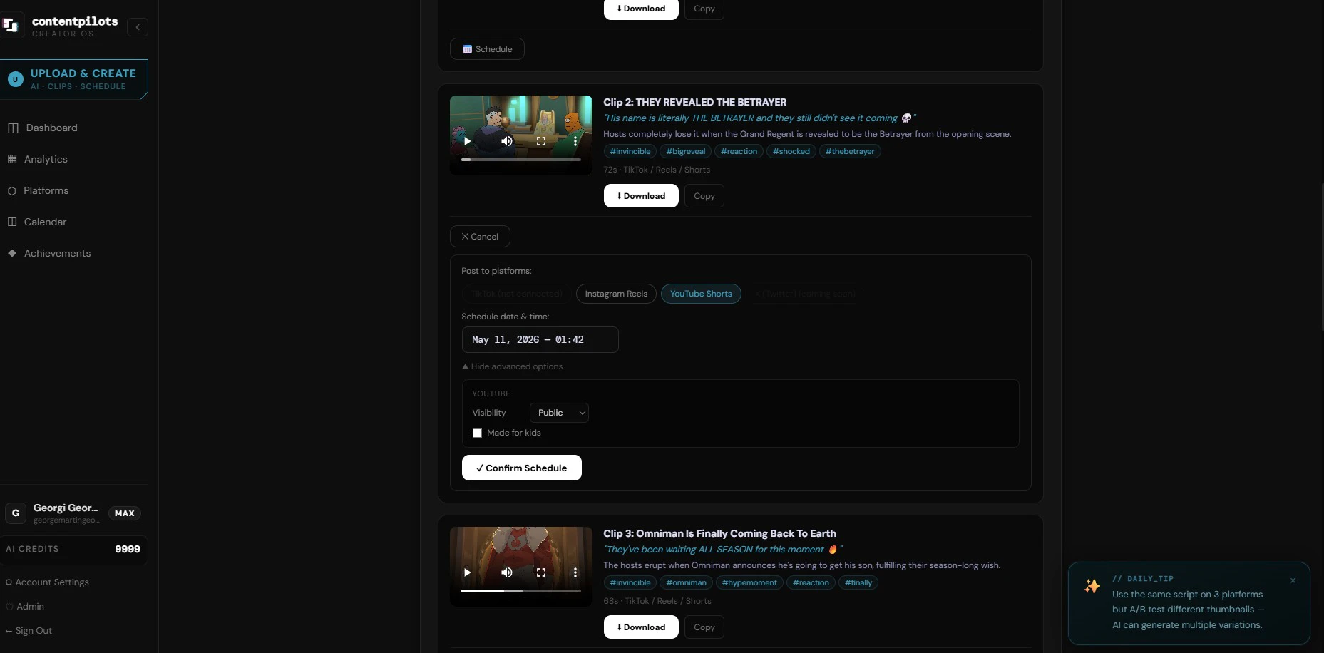The height and width of the screenshot is (653, 1324).
Task: Click the Dashboard grid icon
Action: 13,128
